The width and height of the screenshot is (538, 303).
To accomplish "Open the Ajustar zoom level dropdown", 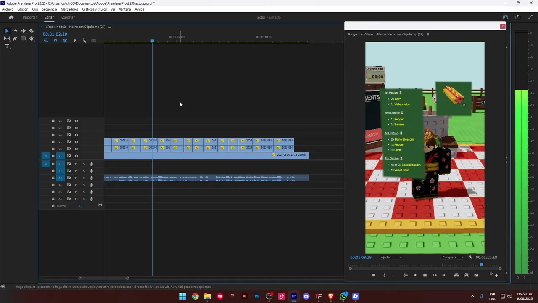I will point(391,257).
